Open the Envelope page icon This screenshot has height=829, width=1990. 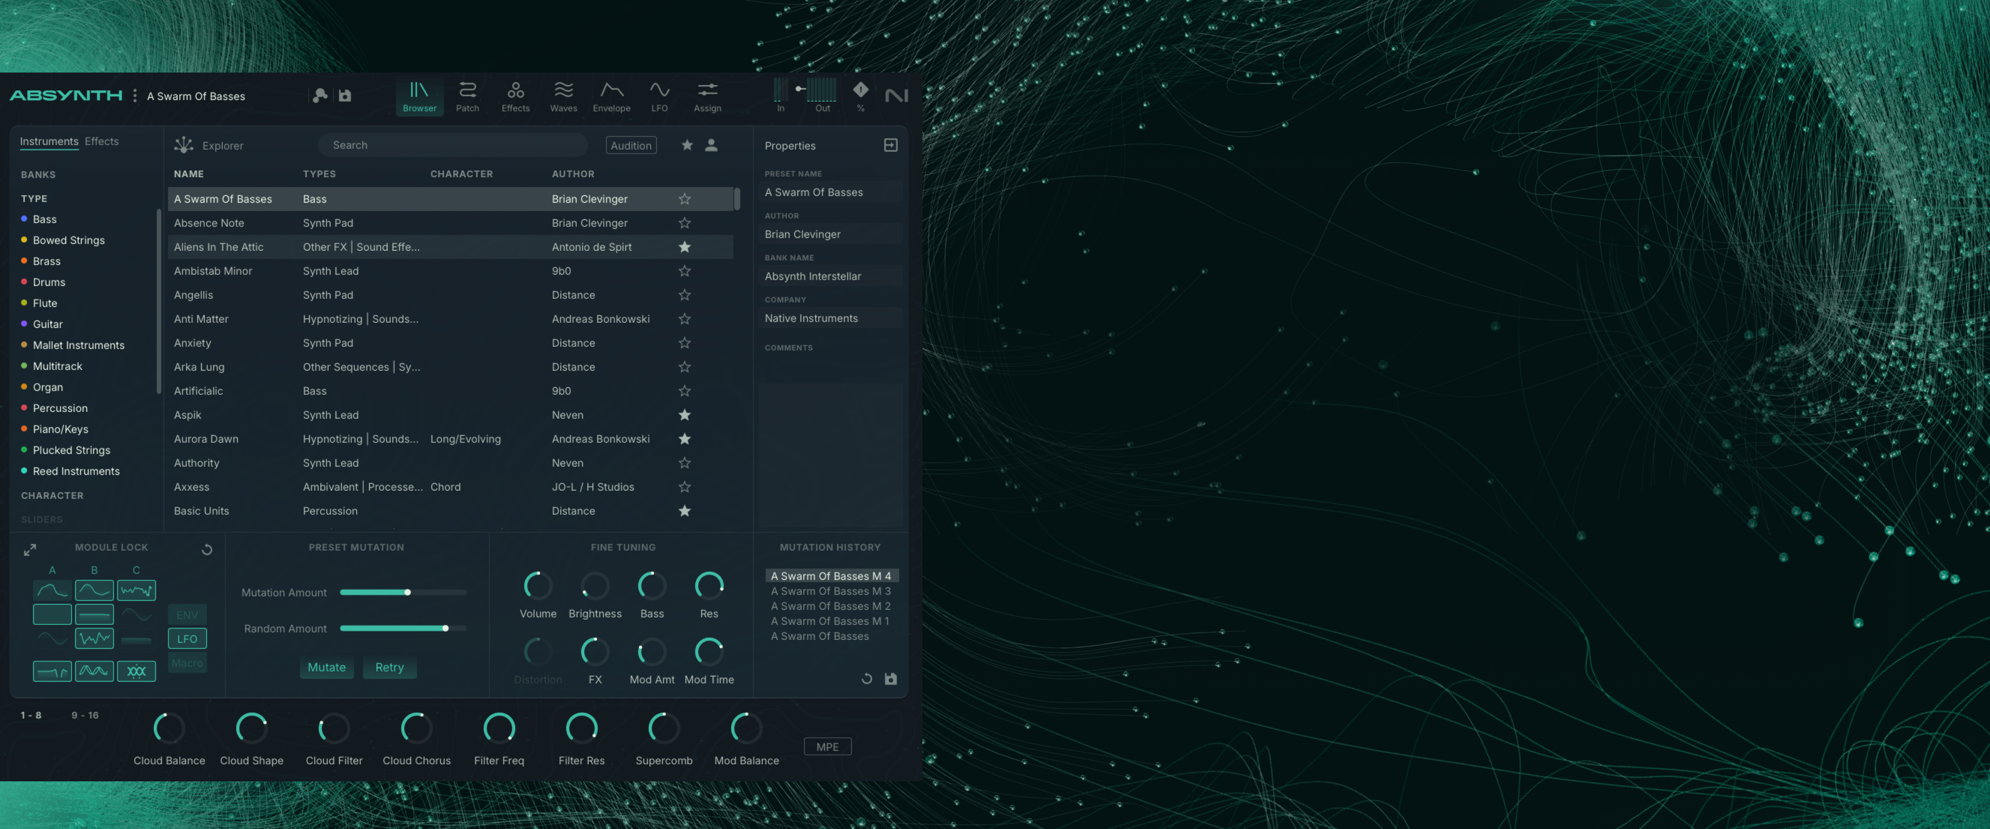point(611,96)
